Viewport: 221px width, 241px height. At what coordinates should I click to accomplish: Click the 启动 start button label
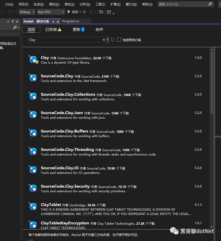coord(75,12)
